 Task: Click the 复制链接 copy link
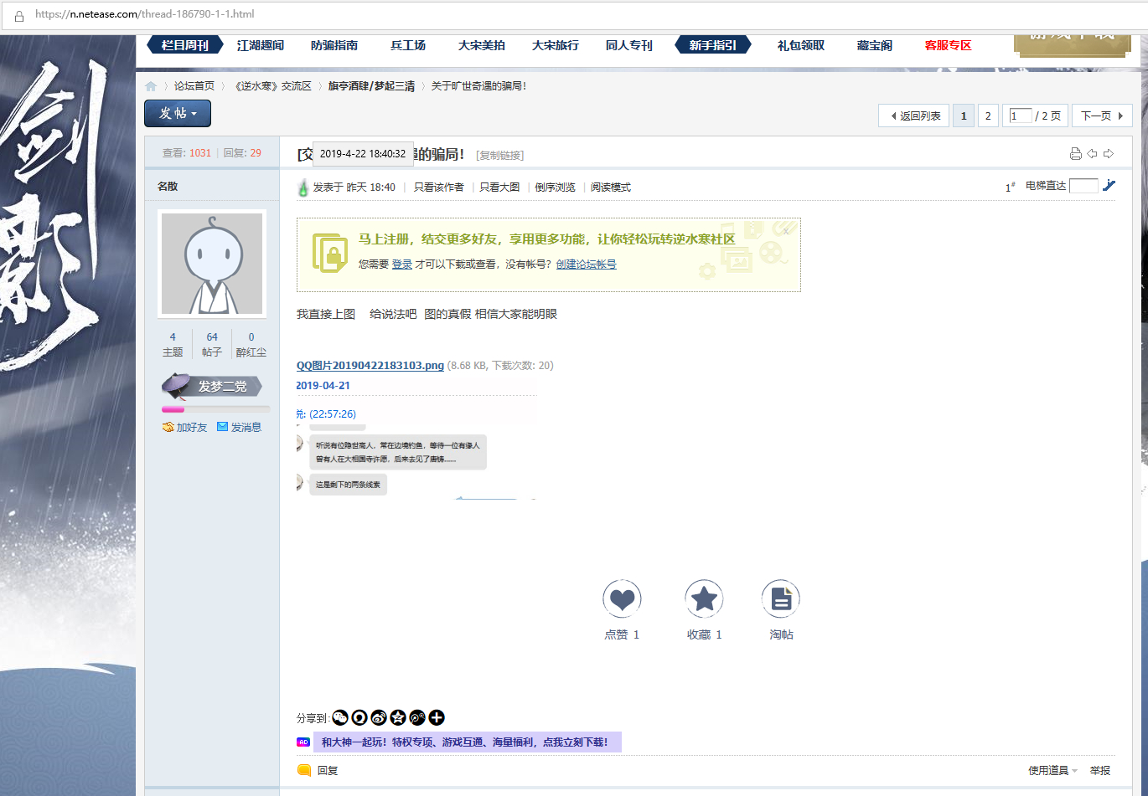pos(500,155)
